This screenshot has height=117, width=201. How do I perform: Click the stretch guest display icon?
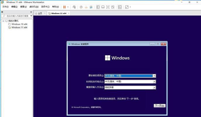[127, 7]
